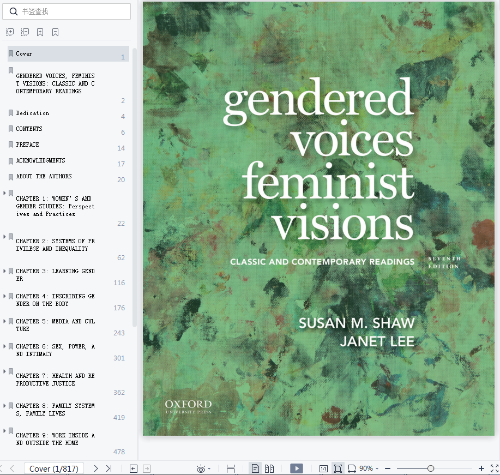Image resolution: width=500 pixels, height=475 pixels.
Task: Expand Chapter 8 Family Systems bookmark
Action: pyautogui.click(x=4, y=406)
